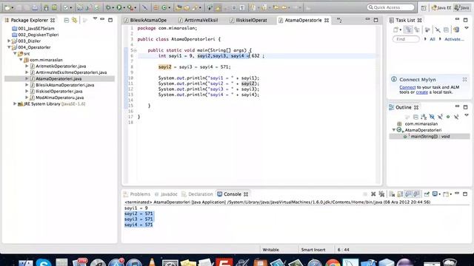This screenshot has height=266, width=474.
Task: Collapse the com.mimaraslan package
Action: coord(21,60)
